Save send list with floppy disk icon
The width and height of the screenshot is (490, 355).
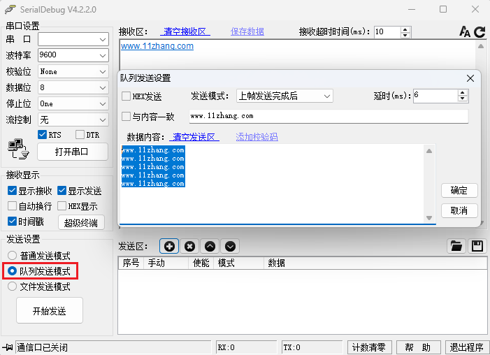[x=477, y=246]
